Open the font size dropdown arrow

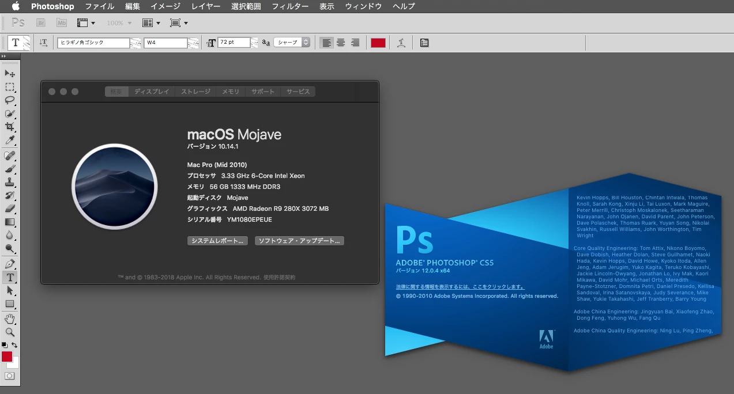coord(255,43)
